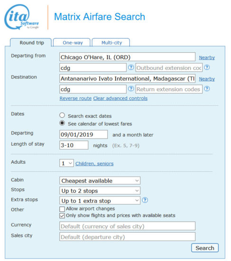Click the ITA Software logo

tap(22, 17)
